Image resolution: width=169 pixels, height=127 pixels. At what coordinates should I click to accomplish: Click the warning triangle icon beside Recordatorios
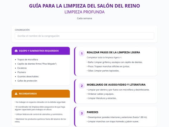coord(16,94)
